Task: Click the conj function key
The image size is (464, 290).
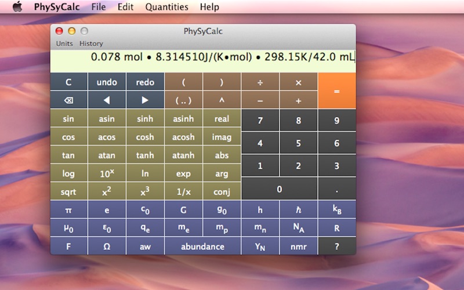Action: point(222,191)
